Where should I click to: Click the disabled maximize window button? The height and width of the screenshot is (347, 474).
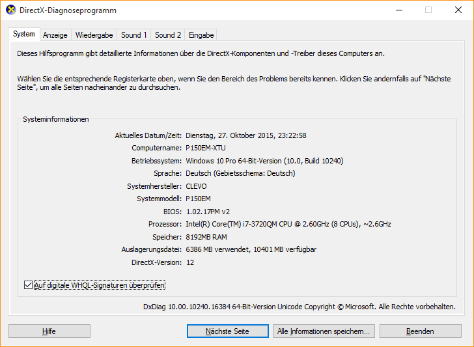tap(428, 10)
